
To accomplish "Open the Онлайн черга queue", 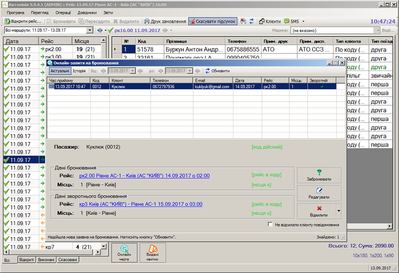I will 124,252.
